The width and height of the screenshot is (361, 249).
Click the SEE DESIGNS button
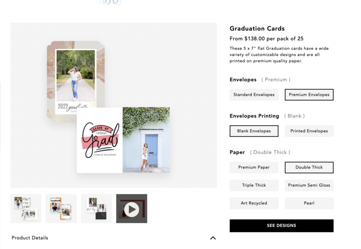pos(281,226)
